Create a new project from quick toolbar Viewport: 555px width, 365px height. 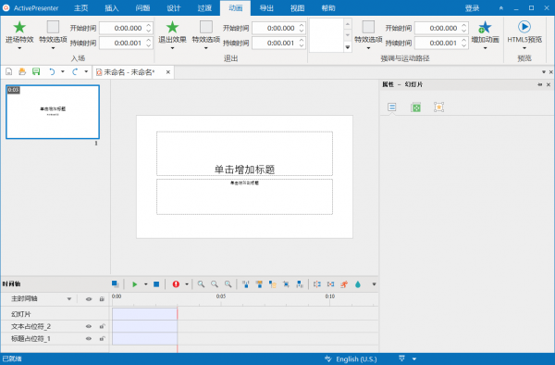tap(9, 72)
